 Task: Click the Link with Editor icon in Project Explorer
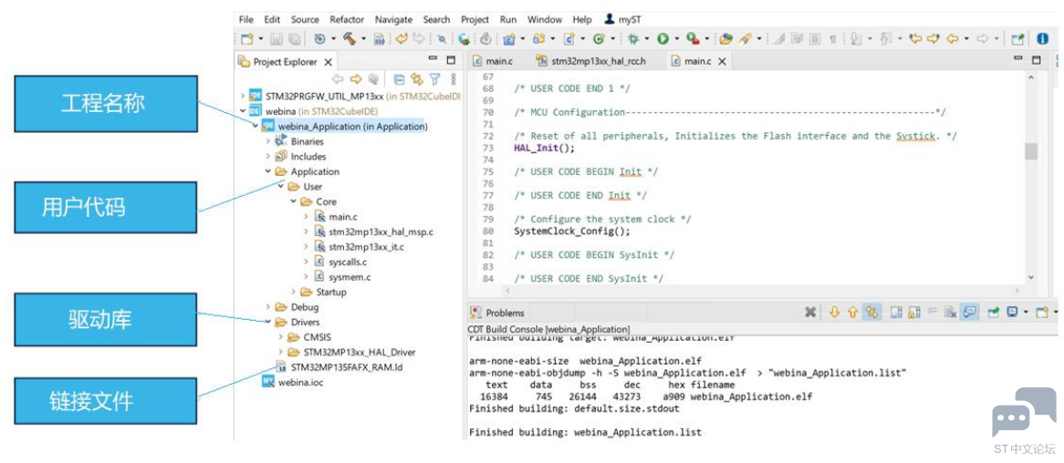(417, 79)
